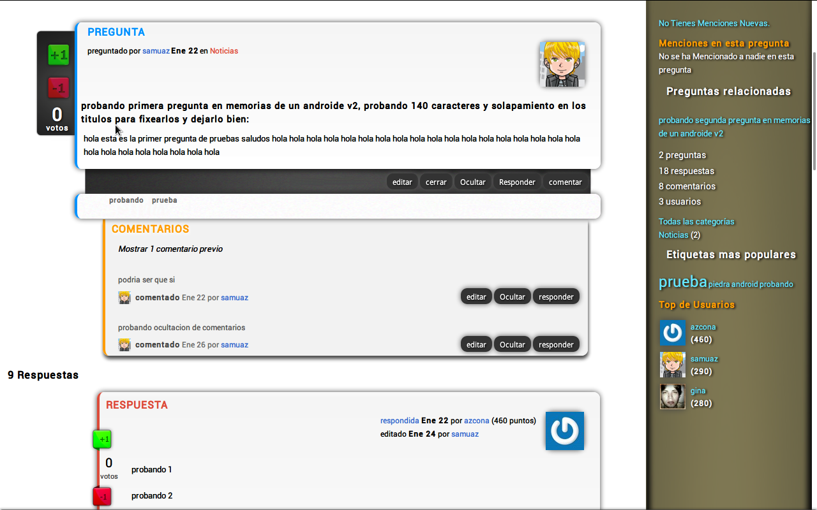Click the green +1 on the answer
This screenshot has width=817, height=510.
[102, 439]
